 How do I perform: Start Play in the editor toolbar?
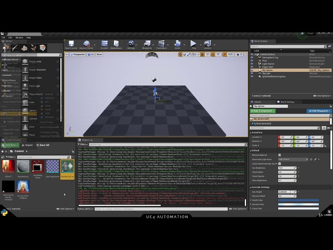(193, 43)
